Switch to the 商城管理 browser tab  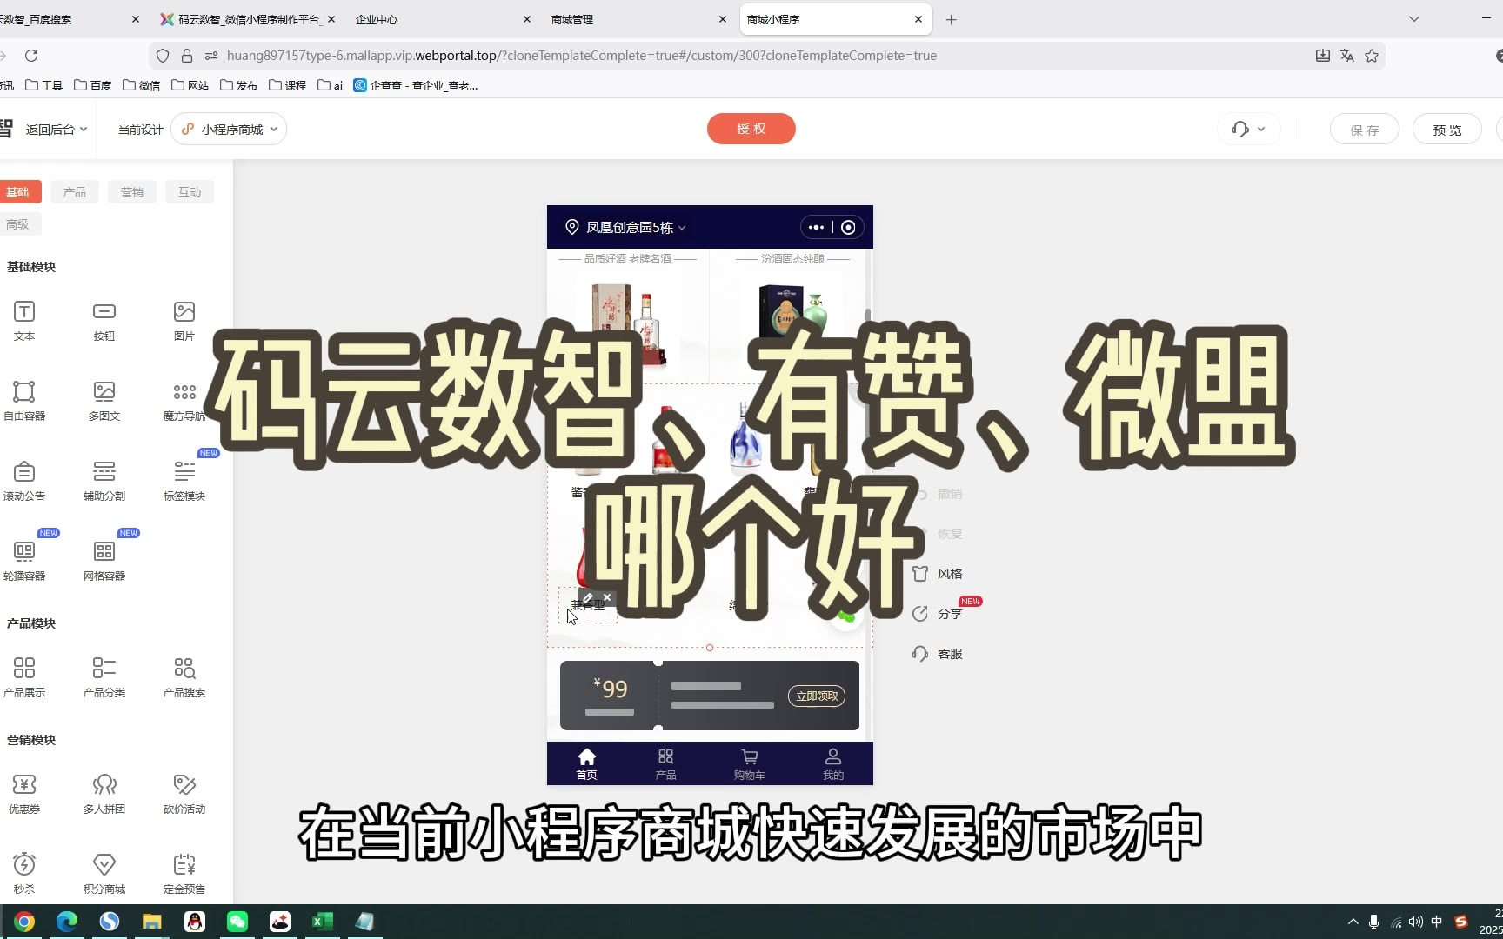pos(638,19)
